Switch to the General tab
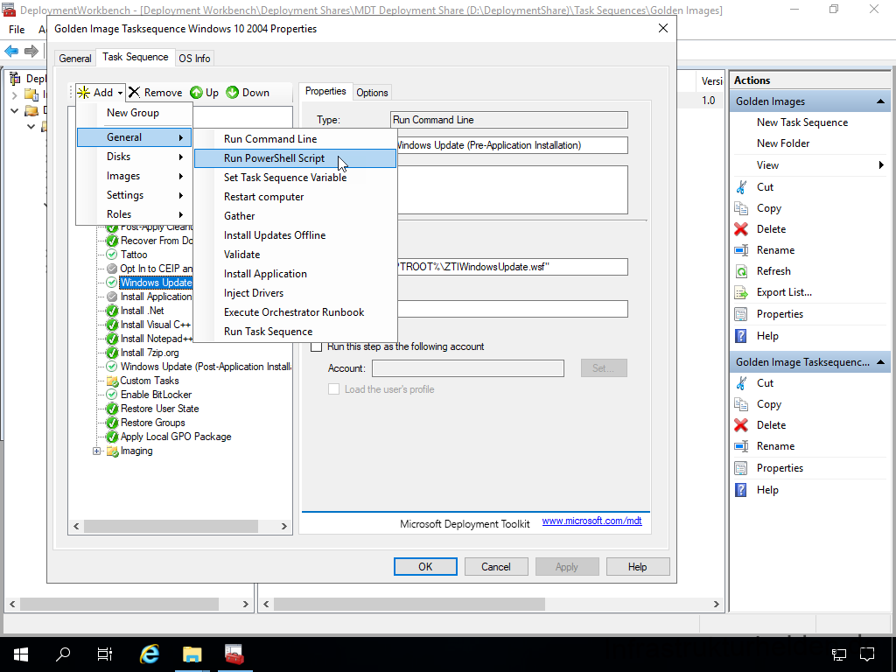The image size is (896, 672). [75, 59]
